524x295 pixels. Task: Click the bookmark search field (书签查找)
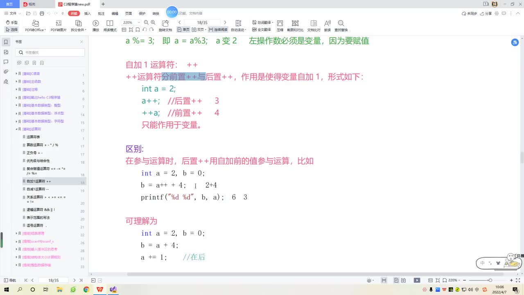click(50, 52)
